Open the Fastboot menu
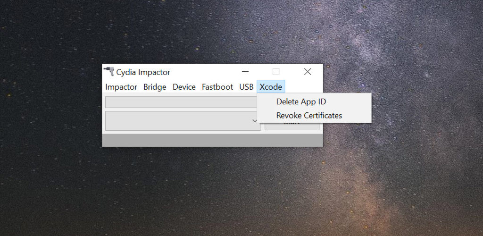483x236 pixels. coord(217,87)
